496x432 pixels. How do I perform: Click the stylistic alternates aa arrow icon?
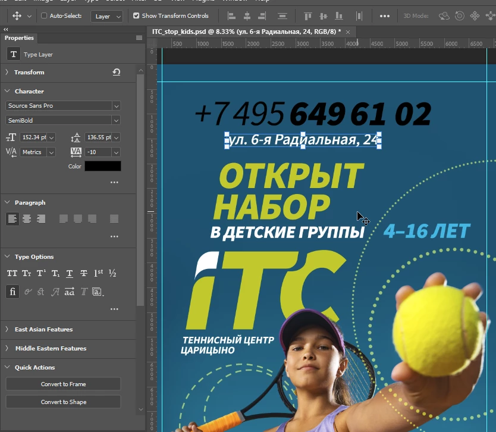pos(69,292)
